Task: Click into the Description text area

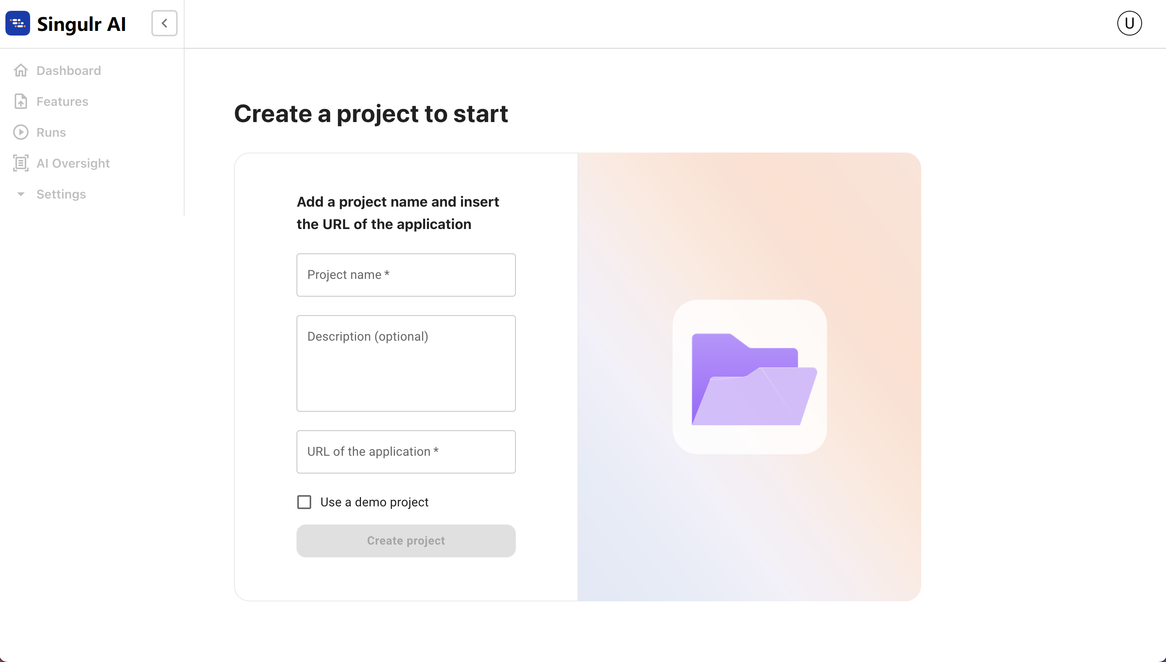Action: click(406, 363)
